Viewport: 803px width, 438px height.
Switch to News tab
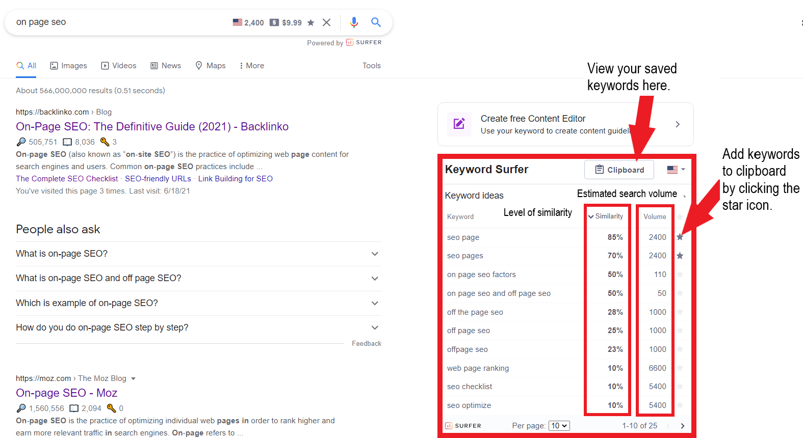(x=166, y=66)
